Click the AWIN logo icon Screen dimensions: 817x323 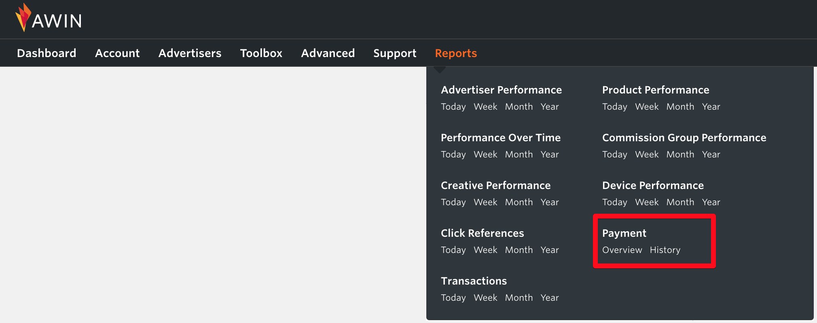[x=23, y=17]
